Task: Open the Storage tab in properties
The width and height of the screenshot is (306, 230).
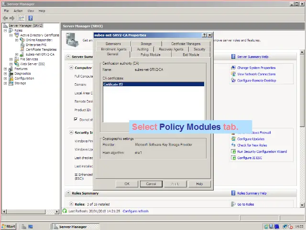Action: pyautogui.click(x=146, y=44)
